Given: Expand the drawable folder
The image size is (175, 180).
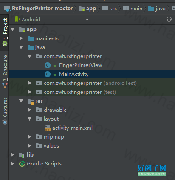Looking at the screenshot, I should [30, 110].
